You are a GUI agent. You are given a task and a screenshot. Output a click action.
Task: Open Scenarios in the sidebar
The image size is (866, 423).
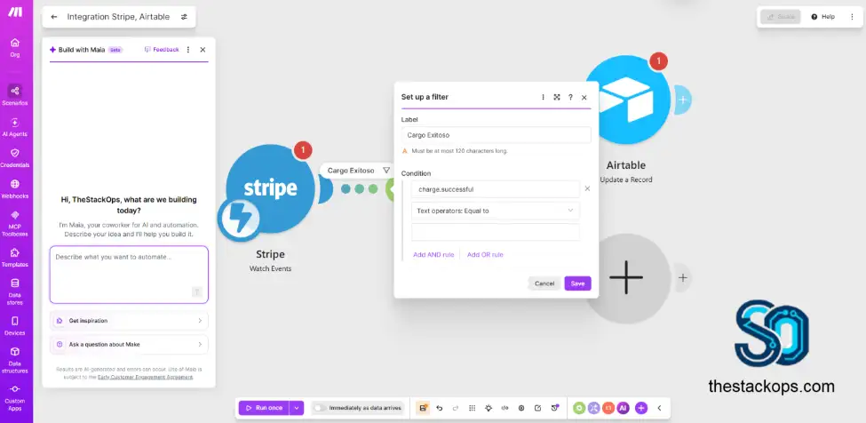point(15,95)
